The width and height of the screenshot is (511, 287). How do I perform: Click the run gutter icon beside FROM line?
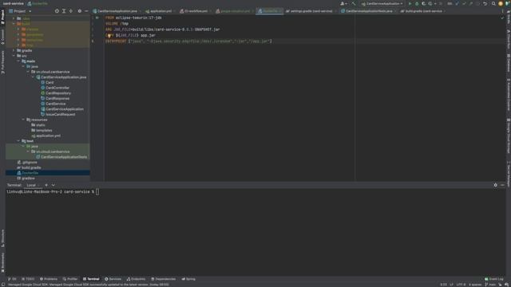coord(97,18)
